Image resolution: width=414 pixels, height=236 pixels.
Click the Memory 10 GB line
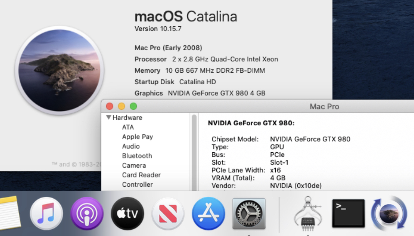click(200, 70)
